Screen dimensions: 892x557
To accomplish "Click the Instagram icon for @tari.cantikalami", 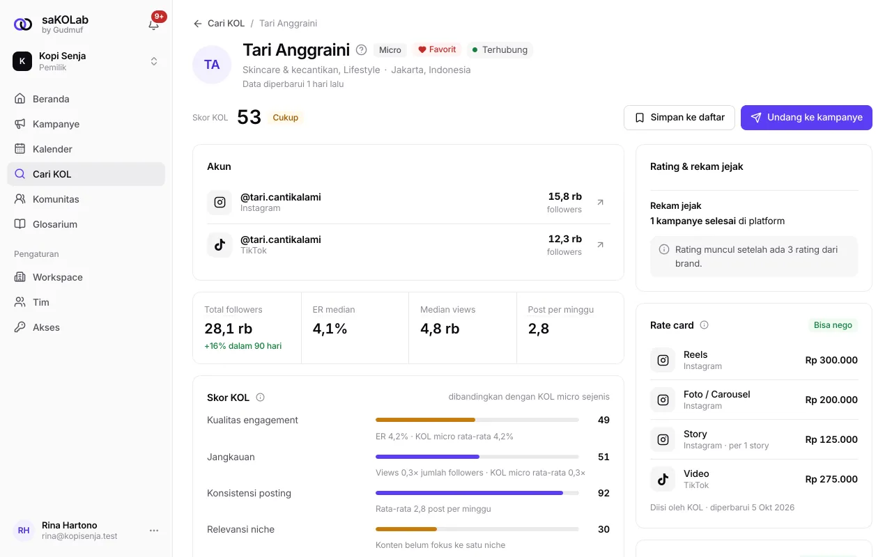I will (x=220, y=203).
